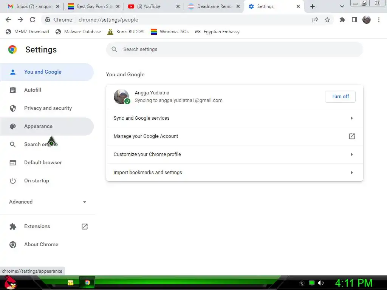Open the Autofill settings section
Viewport: 387px width, 290px height.
point(47,90)
